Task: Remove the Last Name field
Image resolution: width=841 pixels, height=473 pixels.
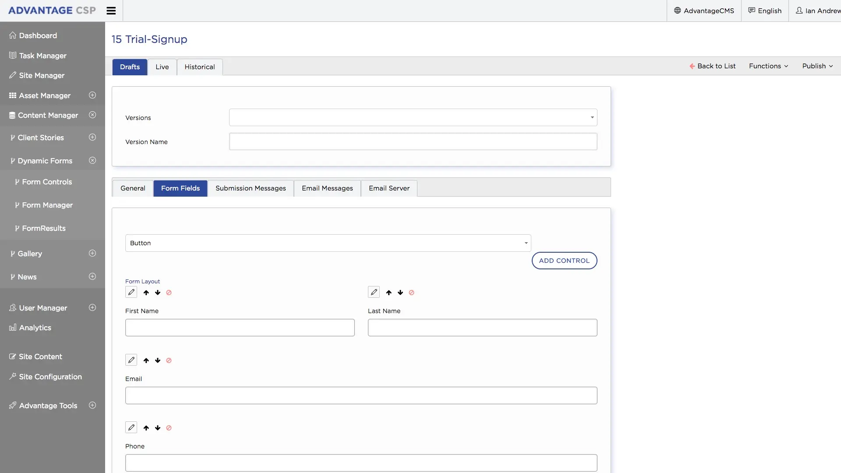Action: 411,293
